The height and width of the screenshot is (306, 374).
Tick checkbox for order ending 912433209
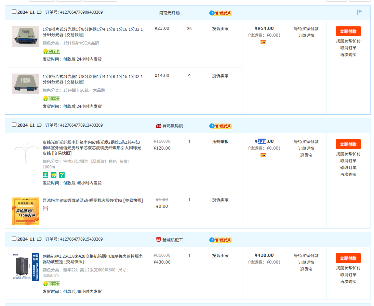pyautogui.click(x=14, y=125)
